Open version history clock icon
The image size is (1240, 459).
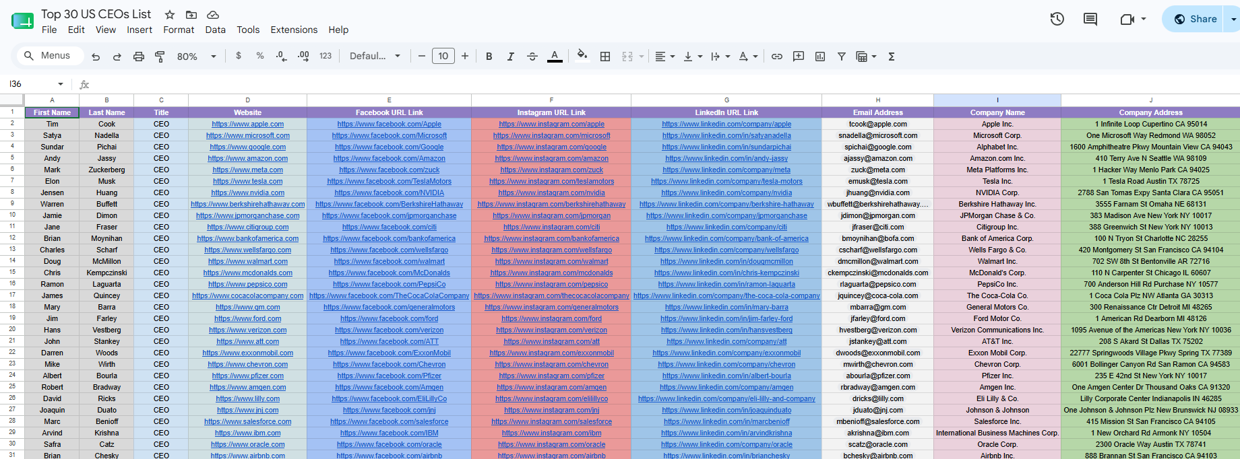(x=1057, y=19)
